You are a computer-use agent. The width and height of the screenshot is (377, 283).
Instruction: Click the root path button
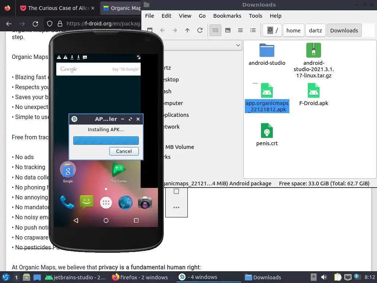[272, 30]
